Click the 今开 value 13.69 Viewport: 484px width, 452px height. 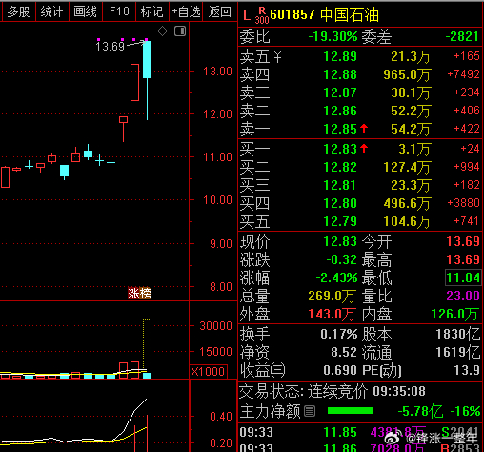click(x=463, y=241)
